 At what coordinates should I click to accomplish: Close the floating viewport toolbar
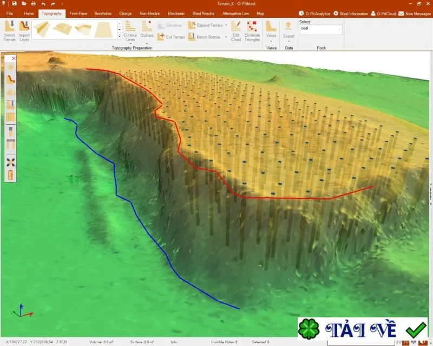coord(14,58)
